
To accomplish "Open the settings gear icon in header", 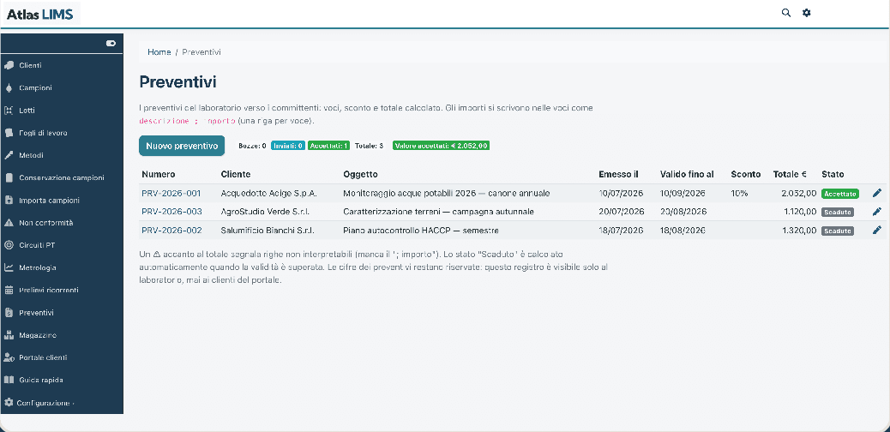I will pos(806,13).
